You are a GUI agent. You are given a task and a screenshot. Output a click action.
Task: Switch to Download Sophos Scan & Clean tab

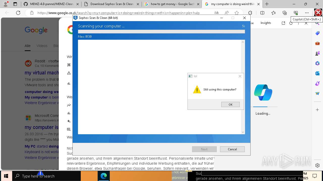click(112, 4)
